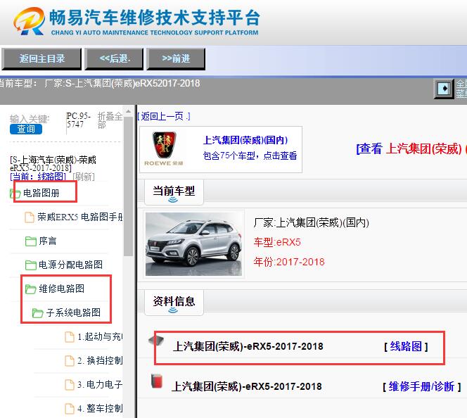Open 荣威ERX5 电路图手册 entry
The width and height of the screenshot is (467, 418).
(79, 217)
